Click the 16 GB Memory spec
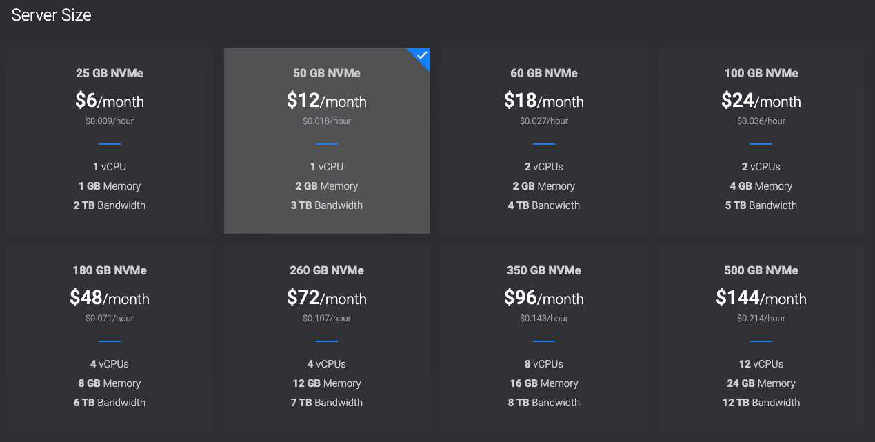 [544, 383]
